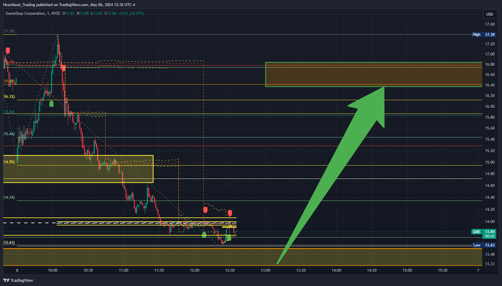This screenshot has height=286, width=502.
Task: Click the 13:30 time axis label
Action: (301, 270)
